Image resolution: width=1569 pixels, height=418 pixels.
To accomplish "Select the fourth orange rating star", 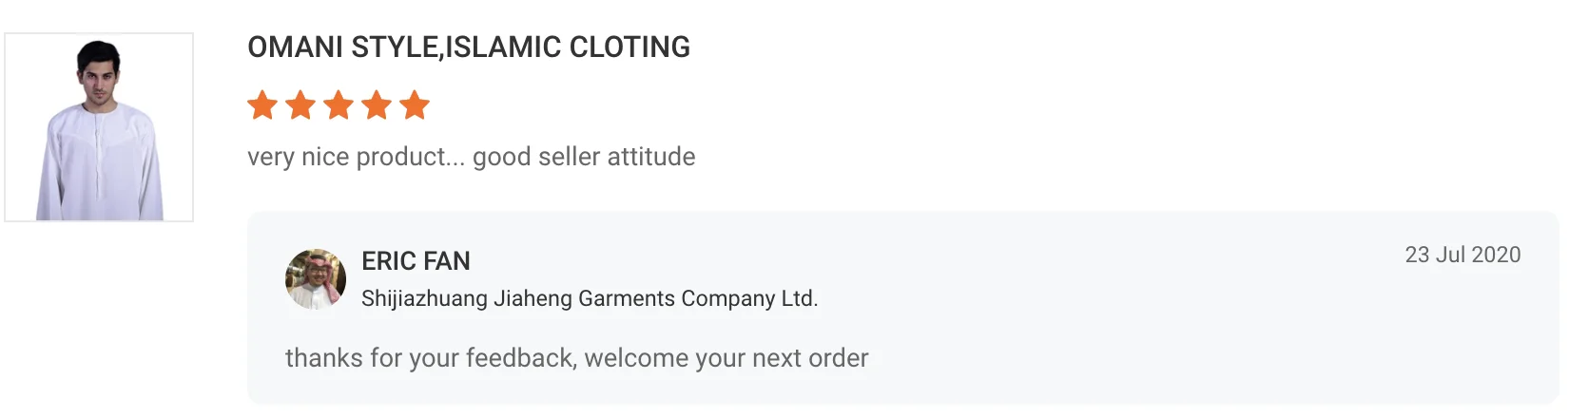I will (x=377, y=105).
